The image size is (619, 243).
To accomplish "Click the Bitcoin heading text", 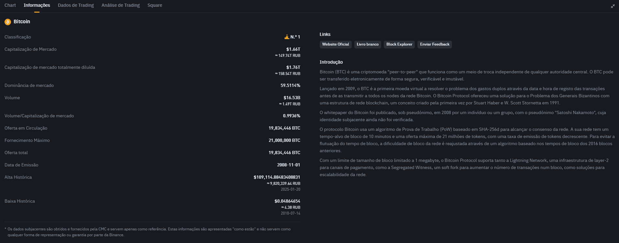I will [x=22, y=22].
